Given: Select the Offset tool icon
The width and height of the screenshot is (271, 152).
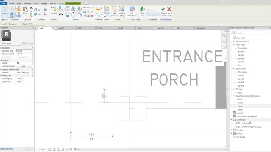Looking at the screenshot, I should click(67, 8).
